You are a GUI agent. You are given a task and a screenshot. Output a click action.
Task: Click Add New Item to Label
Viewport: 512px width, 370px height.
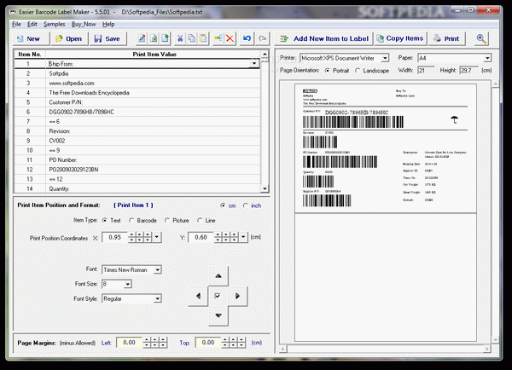pyautogui.click(x=323, y=38)
